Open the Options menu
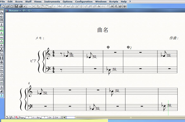The image size is (185, 122). click(67, 2)
